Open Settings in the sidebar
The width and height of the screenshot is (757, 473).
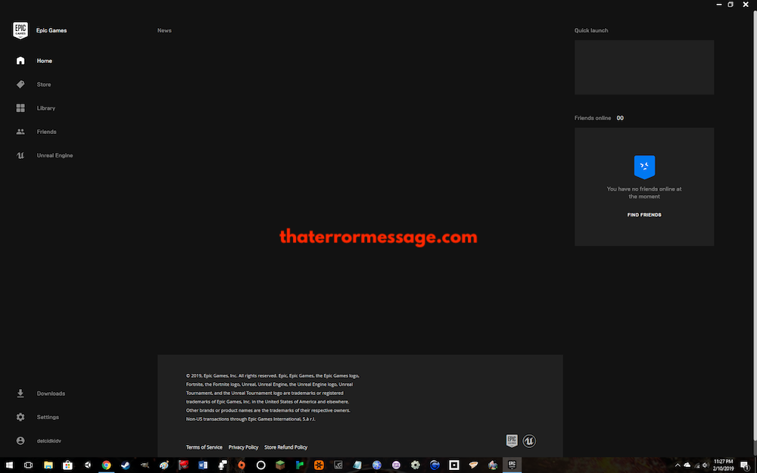point(48,417)
